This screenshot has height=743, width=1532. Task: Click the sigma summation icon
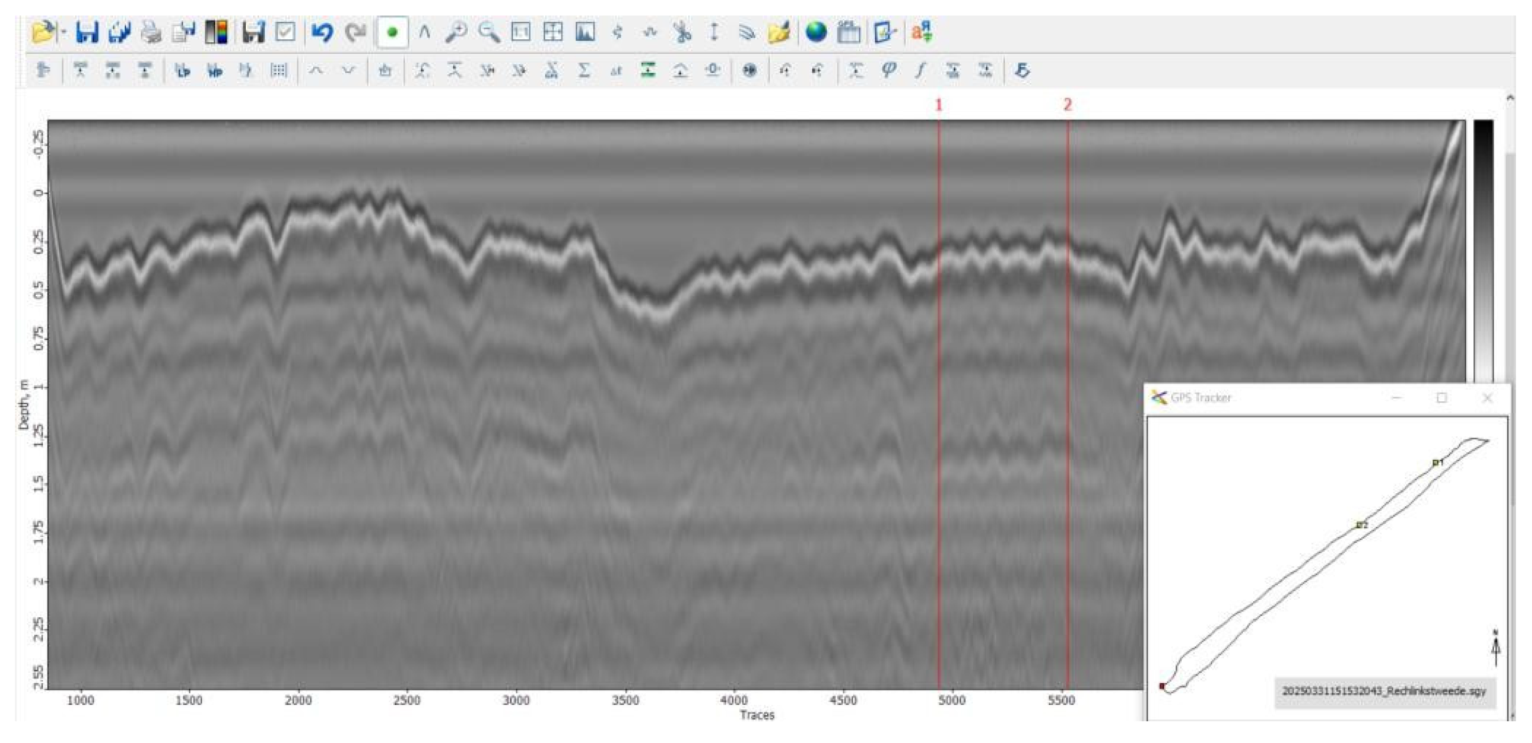coord(584,71)
